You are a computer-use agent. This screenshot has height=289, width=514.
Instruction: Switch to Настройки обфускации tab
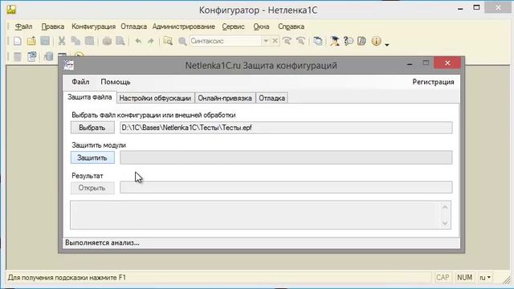(155, 98)
